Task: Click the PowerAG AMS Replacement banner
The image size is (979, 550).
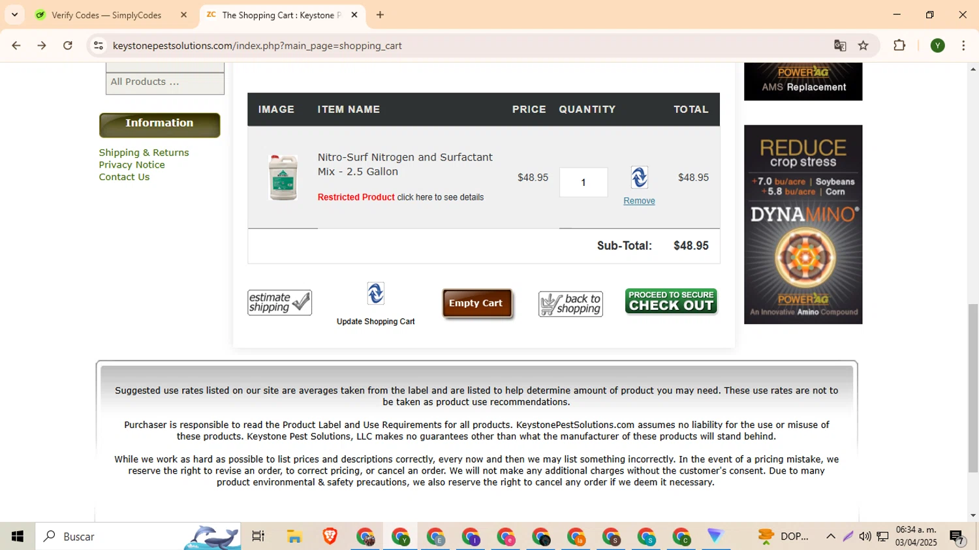Action: [x=803, y=82]
